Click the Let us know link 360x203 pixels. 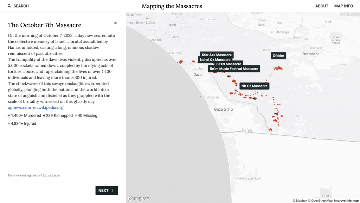pyautogui.click(x=51, y=175)
